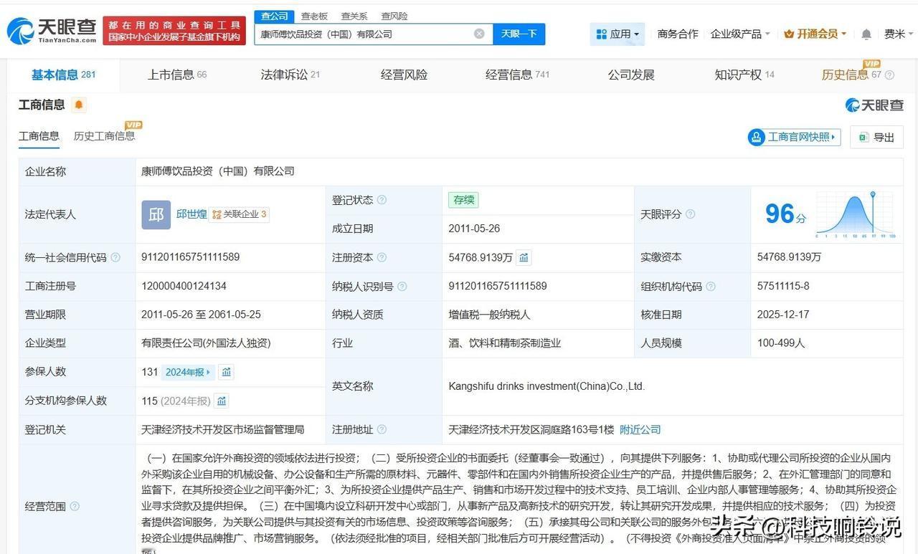Click the 96分 score value
This screenshot has width=918, height=554.
[x=785, y=214]
